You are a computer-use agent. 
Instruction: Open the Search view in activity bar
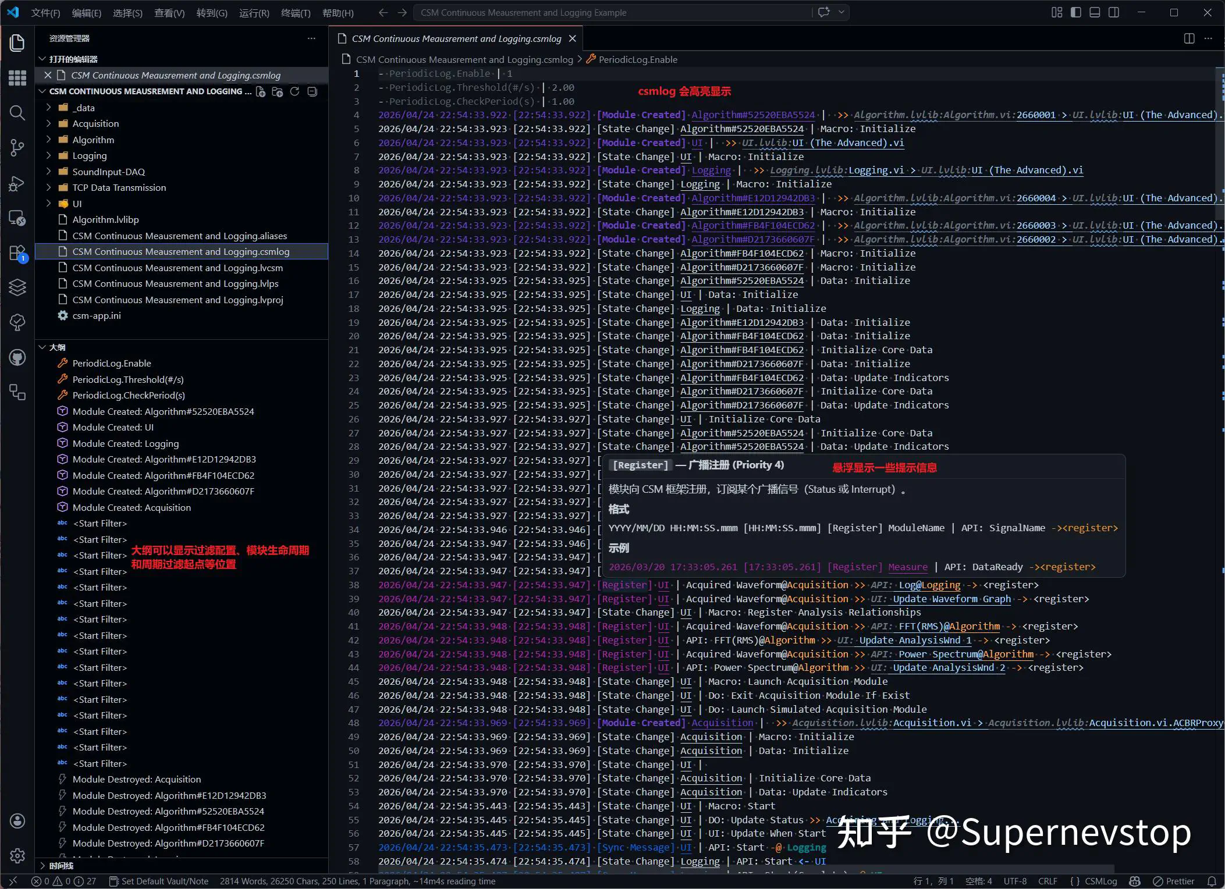(x=17, y=113)
